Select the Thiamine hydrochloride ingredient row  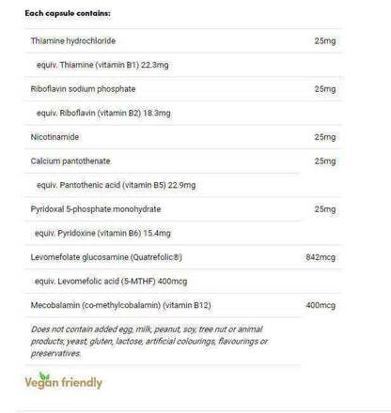(x=183, y=40)
